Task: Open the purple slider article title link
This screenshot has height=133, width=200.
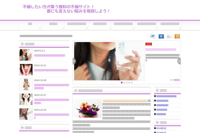Action: (161, 50)
